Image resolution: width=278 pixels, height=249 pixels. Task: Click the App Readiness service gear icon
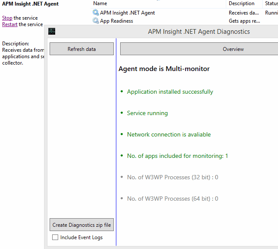96,21
